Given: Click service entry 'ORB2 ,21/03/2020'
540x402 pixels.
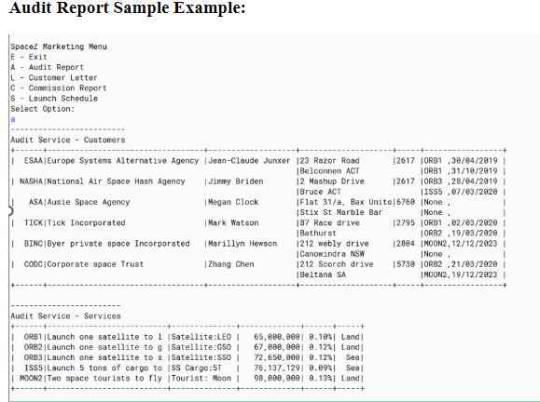Looking at the screenshot, I should [461, 264].
